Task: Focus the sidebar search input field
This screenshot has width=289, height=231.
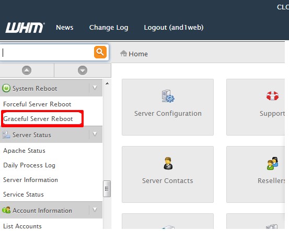Action: pyautogui.click(x=48, y=53)
